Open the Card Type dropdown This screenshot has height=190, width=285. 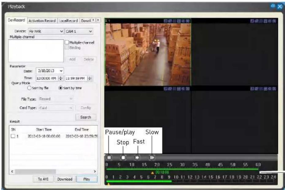56,108
